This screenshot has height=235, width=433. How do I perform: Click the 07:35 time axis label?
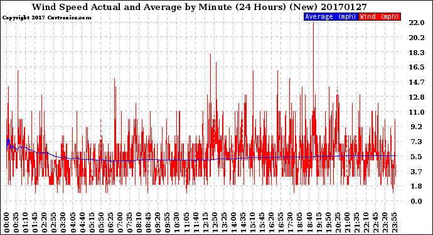click(129, 222)
